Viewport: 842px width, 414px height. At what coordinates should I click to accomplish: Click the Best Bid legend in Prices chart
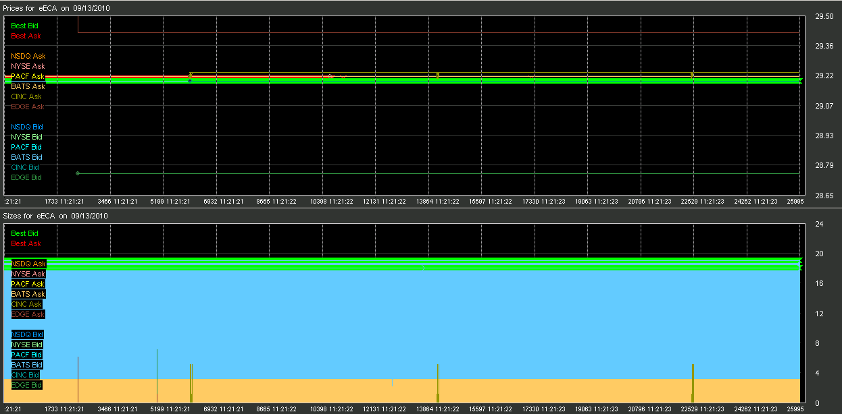[24, 26]
